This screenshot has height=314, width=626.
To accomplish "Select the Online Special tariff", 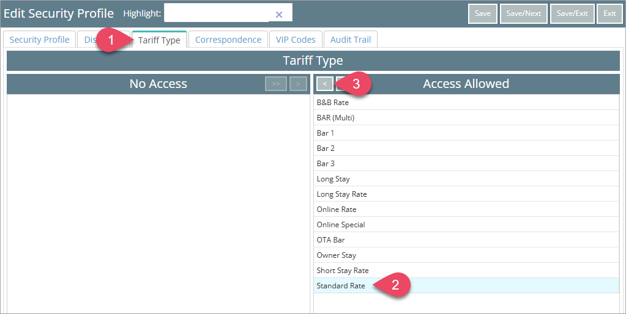I will click(x=466, y=224).
